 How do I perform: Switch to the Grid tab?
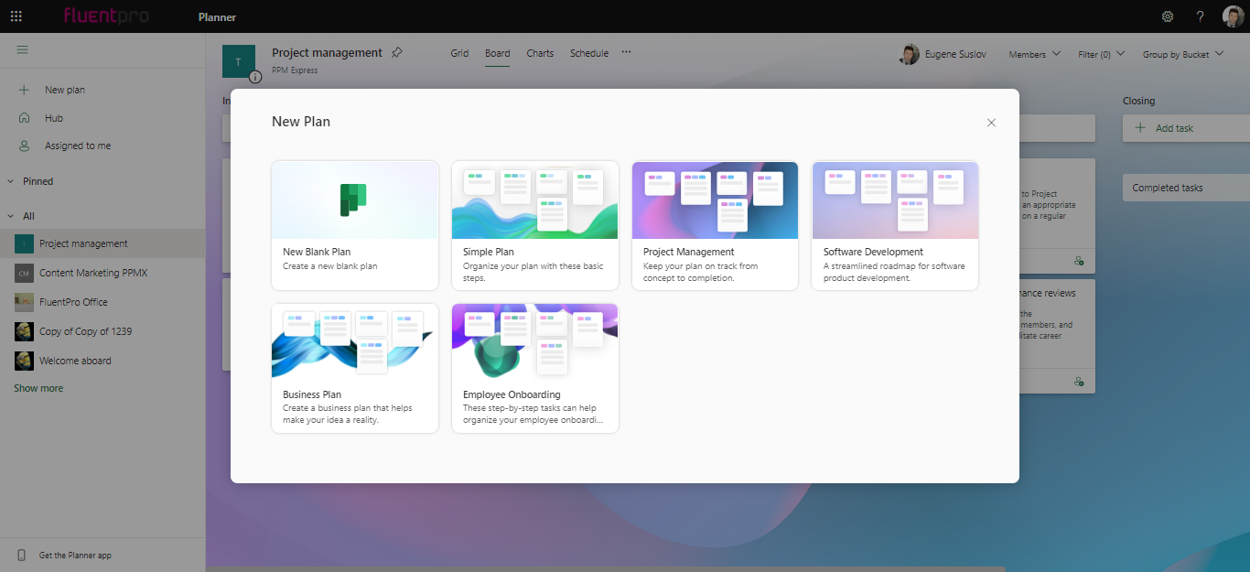pos(459,53)
